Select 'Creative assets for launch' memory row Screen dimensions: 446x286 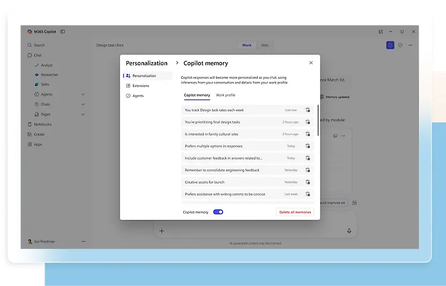pyautogui.click(x=248, y=182)
